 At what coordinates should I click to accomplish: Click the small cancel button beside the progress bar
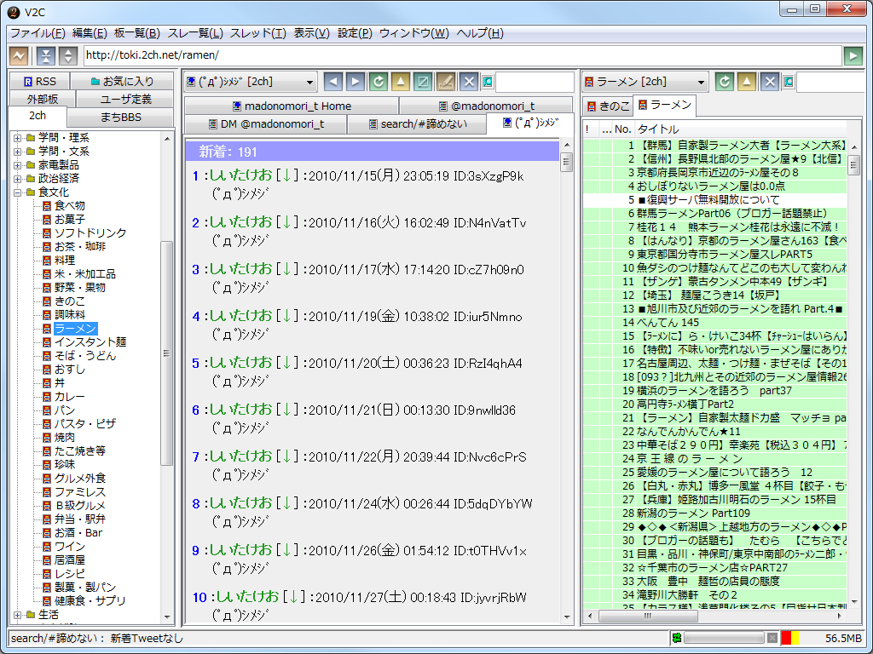pos(772,638)
